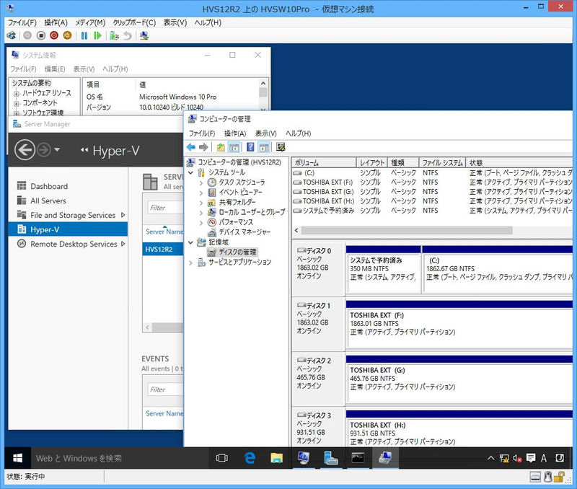The image size is (577, 489).
Task: Click Server Manager forward arrow button
Action: coord(44,150)
